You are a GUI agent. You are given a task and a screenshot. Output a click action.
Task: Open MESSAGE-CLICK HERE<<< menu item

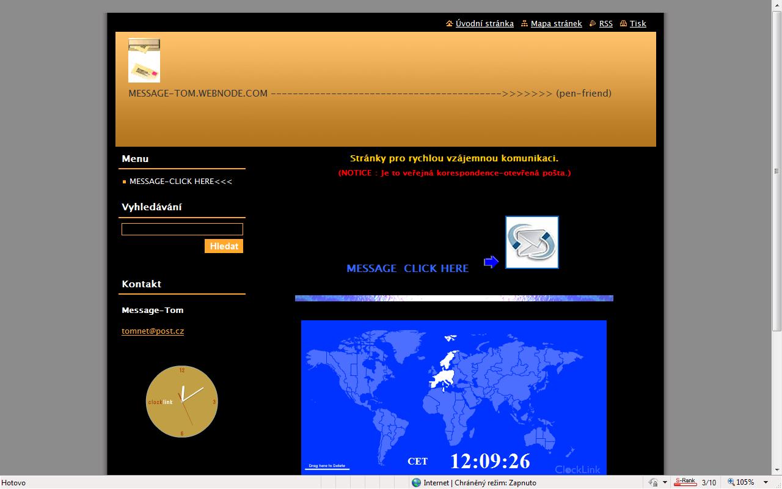point(180,182)
